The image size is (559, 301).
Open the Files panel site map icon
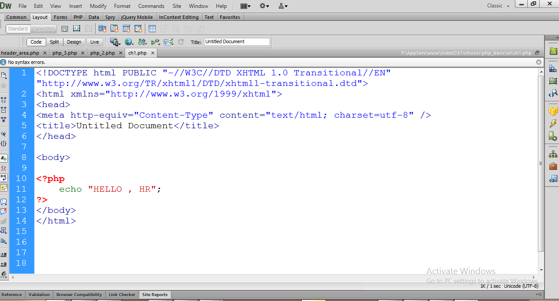(552, 154)
